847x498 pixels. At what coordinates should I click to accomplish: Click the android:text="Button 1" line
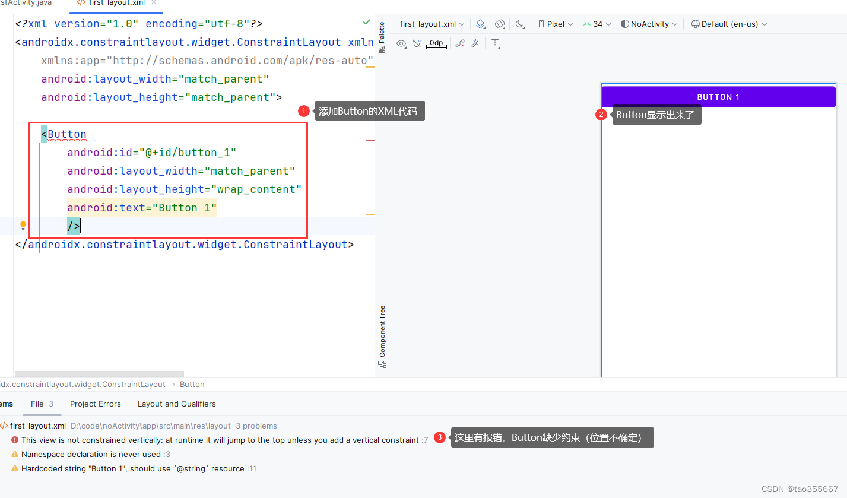[142, 208]
